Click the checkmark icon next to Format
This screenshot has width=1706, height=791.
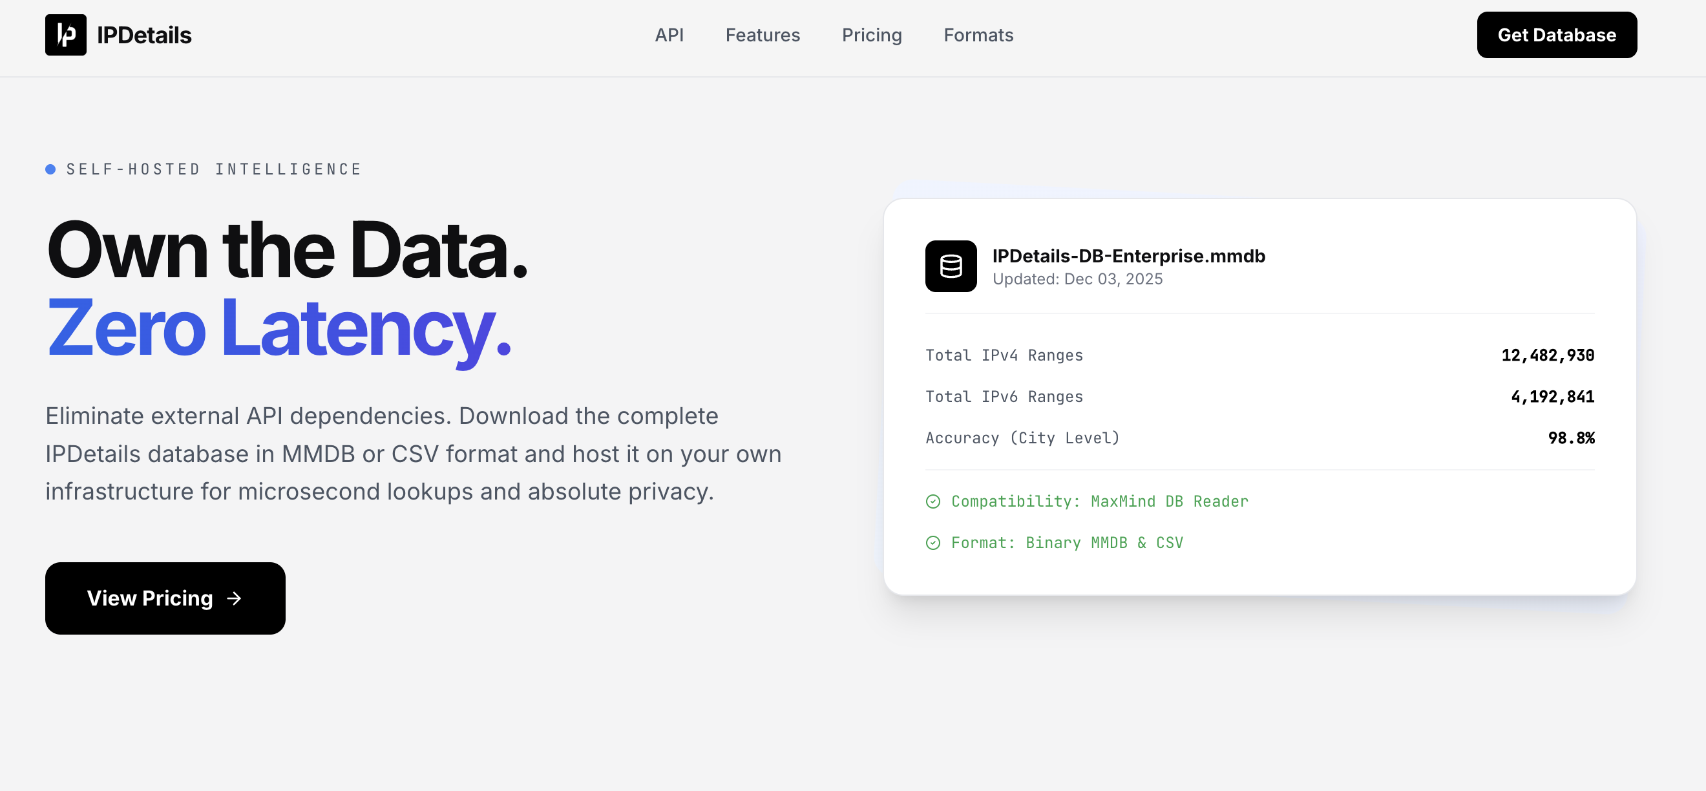(932, 543)
